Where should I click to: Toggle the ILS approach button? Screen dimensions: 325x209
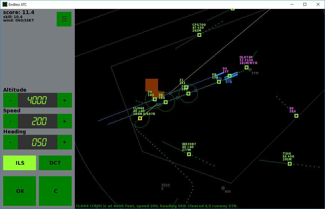pyautogui.click(x=20, y=163)
